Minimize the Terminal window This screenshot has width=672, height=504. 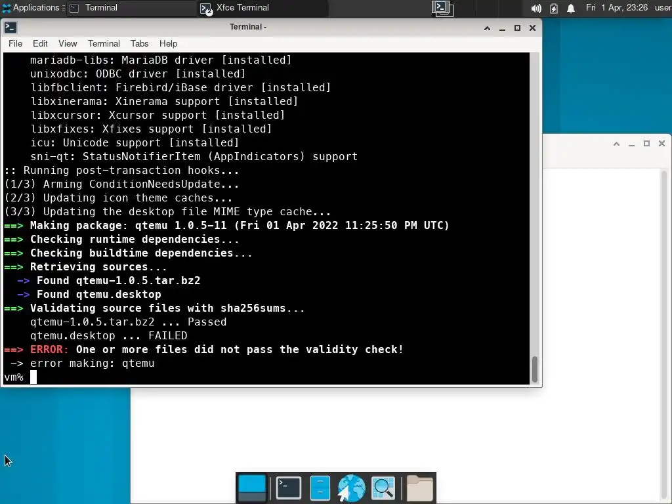pyautogui.click(x=502, y=28)
